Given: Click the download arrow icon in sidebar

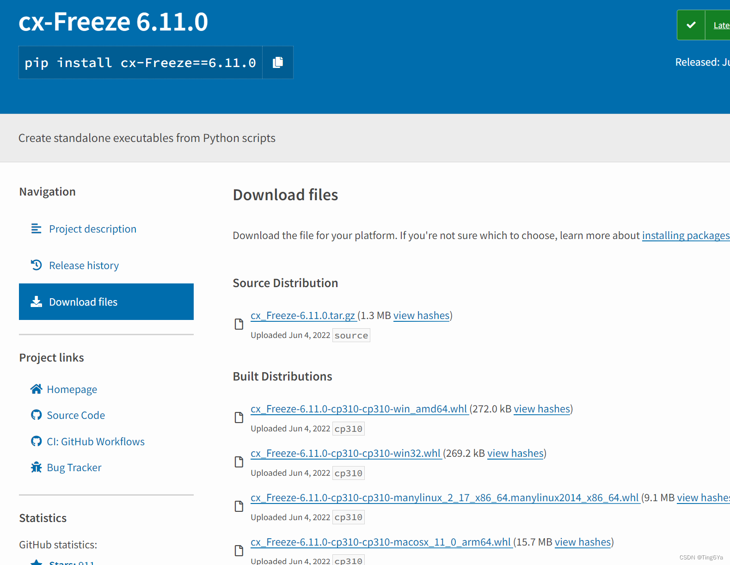Looking at the screenshot, I should pos(36,301).
